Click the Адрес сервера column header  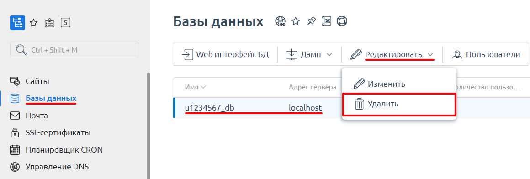coord(313,87)
